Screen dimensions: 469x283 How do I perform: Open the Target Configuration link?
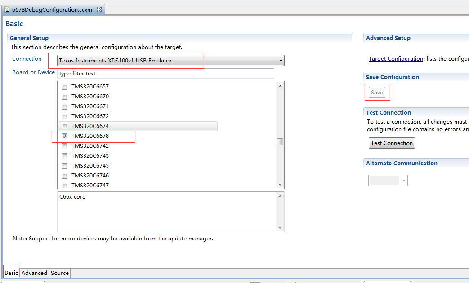coord(396,59)
